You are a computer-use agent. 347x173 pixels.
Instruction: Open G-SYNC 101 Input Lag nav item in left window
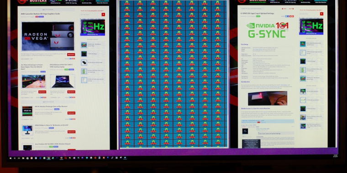pyautogui.click(x=71, y=1)
